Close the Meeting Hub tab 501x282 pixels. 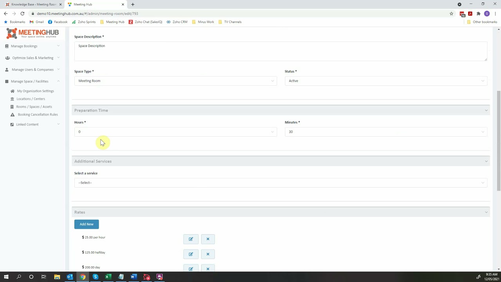click(x=123, y=4)
